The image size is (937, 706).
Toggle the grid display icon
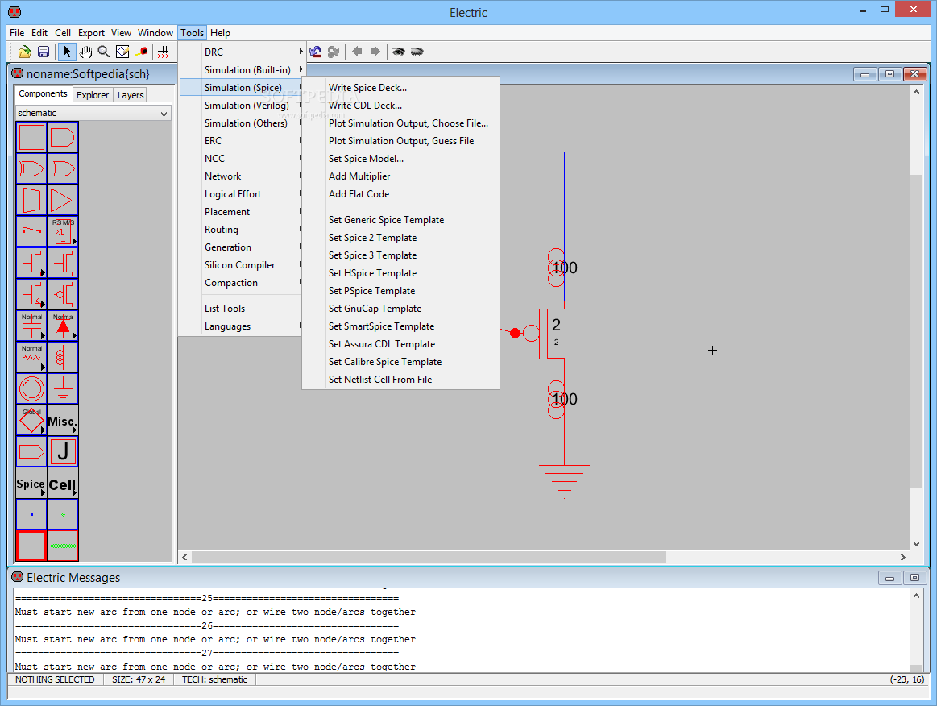point(163,52)
